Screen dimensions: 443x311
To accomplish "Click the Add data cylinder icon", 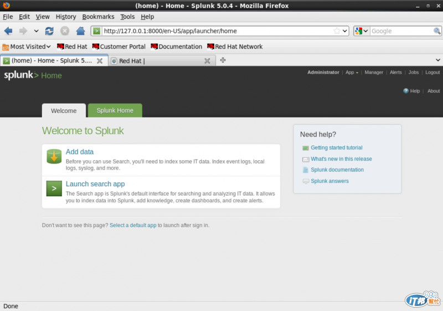I will (54, 156).
